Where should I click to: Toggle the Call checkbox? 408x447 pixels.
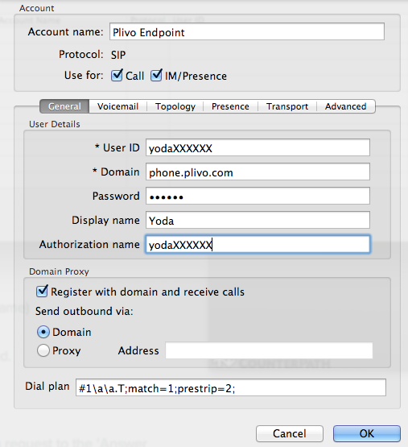(117, 76)
